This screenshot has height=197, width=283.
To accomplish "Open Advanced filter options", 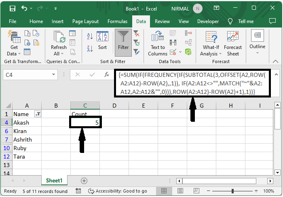I will click(x=137, y=52).
